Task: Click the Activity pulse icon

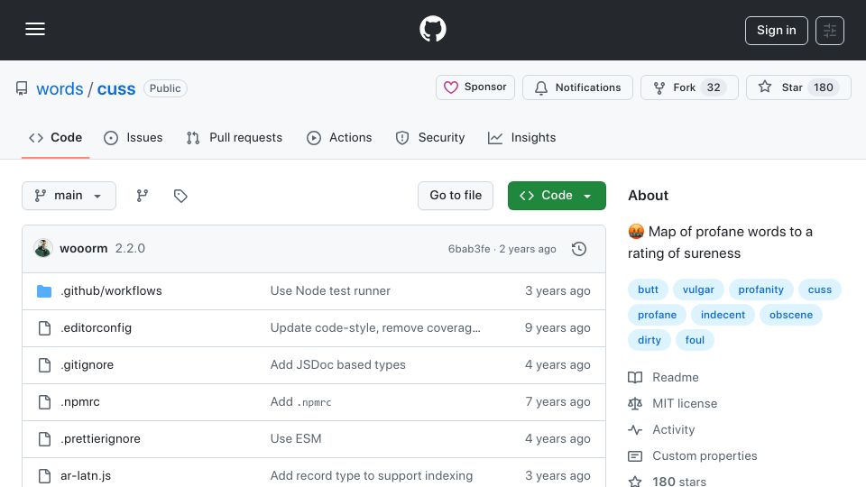Action: pos(635,429)
